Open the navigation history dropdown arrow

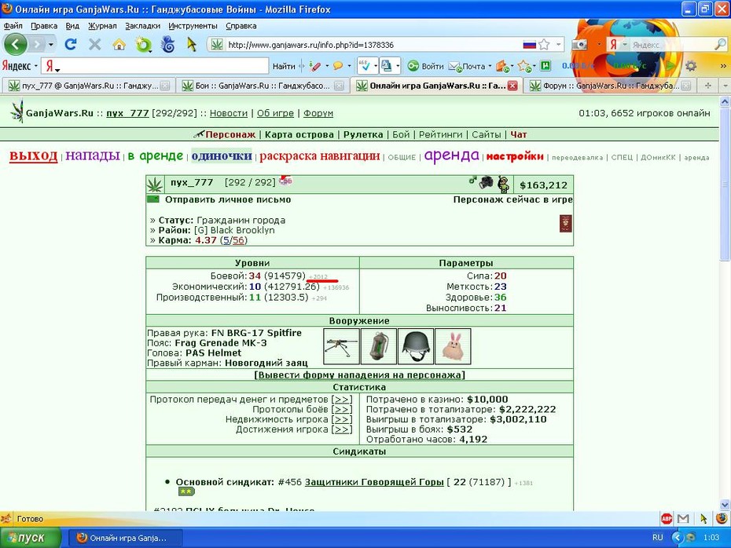(51, 46)
